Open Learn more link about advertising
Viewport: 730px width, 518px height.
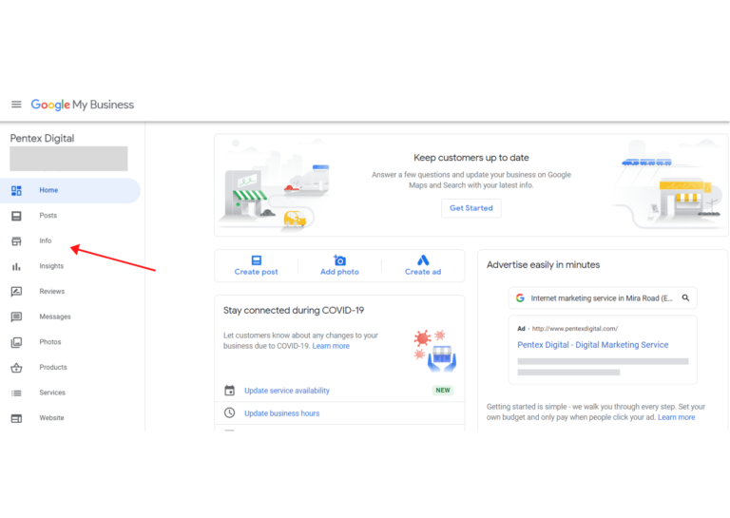tap(677, 417)
